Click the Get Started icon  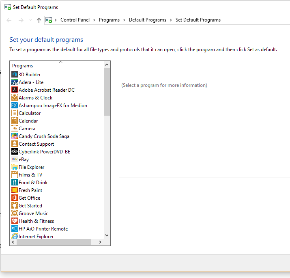[x=15, y=205]
